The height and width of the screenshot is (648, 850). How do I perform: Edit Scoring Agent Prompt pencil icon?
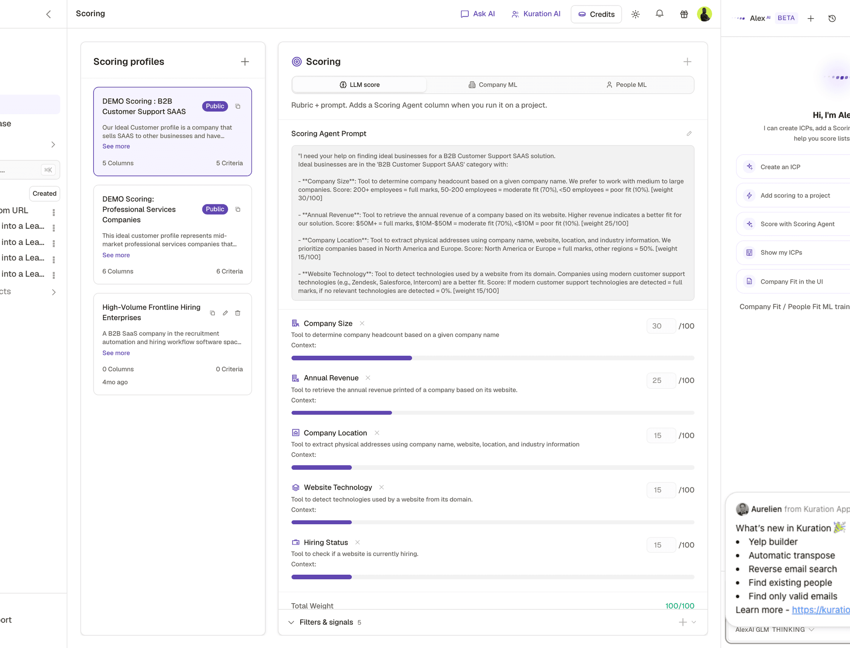[x=689, y=134]
